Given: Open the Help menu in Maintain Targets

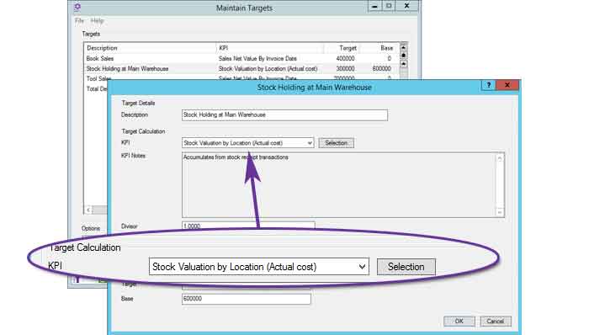Looking at the screenshot, I should (97, 21).
